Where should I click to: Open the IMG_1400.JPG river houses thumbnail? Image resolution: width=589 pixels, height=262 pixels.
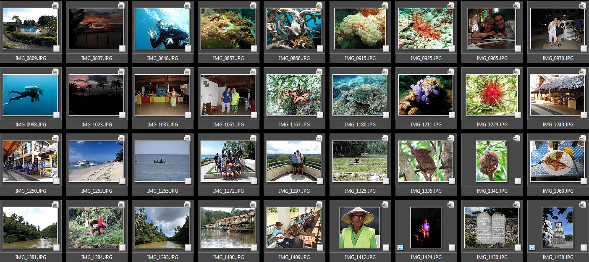228,228
